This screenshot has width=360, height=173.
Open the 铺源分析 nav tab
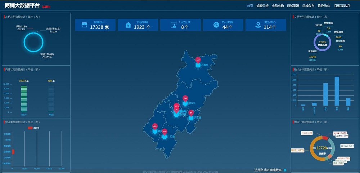pos(262,6)
